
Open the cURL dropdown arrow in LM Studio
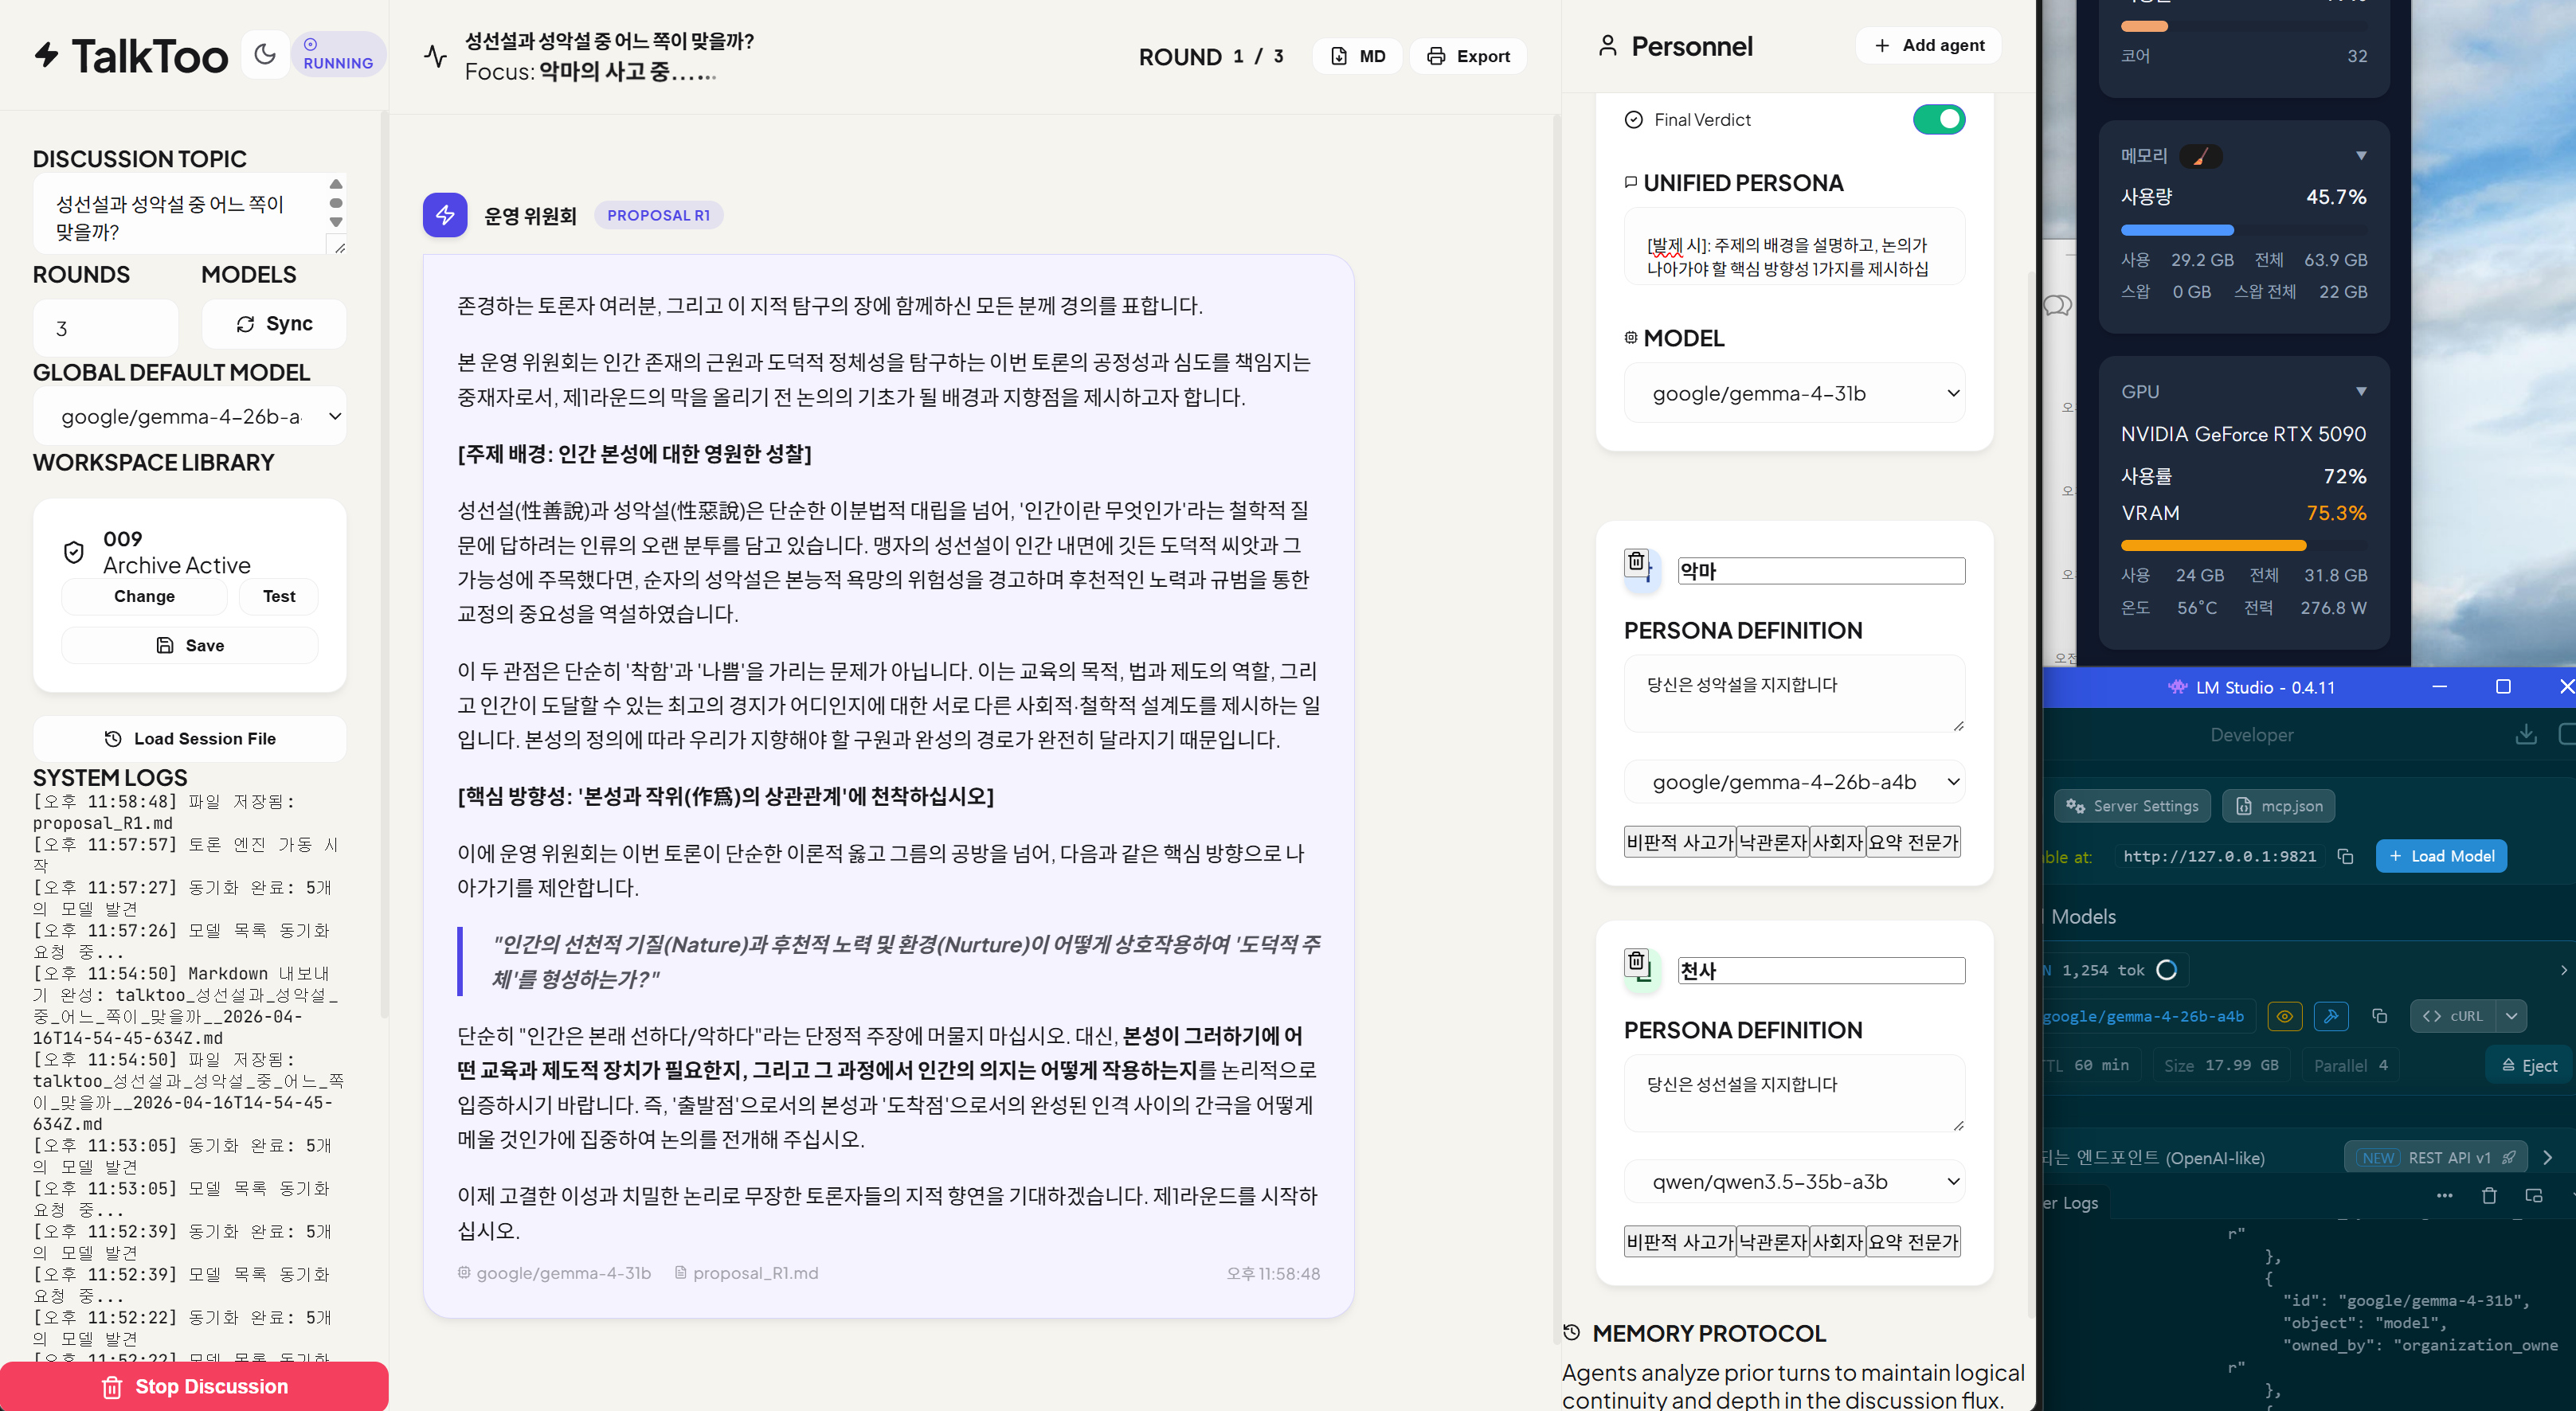click(x=2512, y=1016)
